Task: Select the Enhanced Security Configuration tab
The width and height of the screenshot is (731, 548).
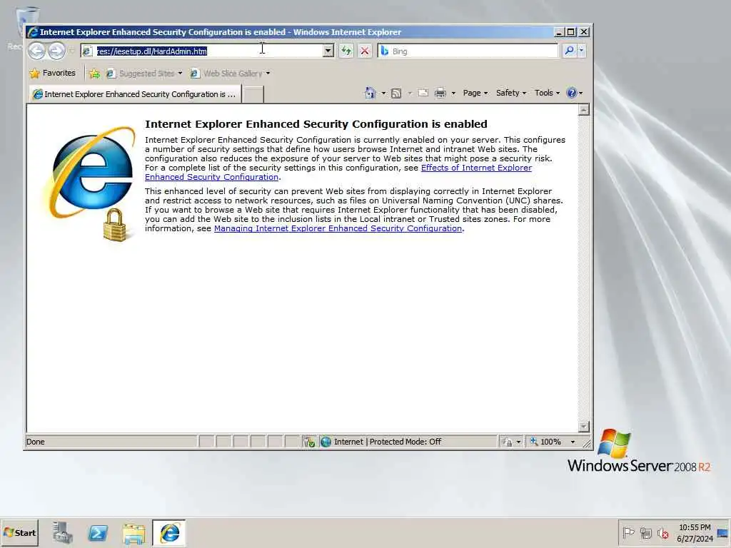Action: 135,94
